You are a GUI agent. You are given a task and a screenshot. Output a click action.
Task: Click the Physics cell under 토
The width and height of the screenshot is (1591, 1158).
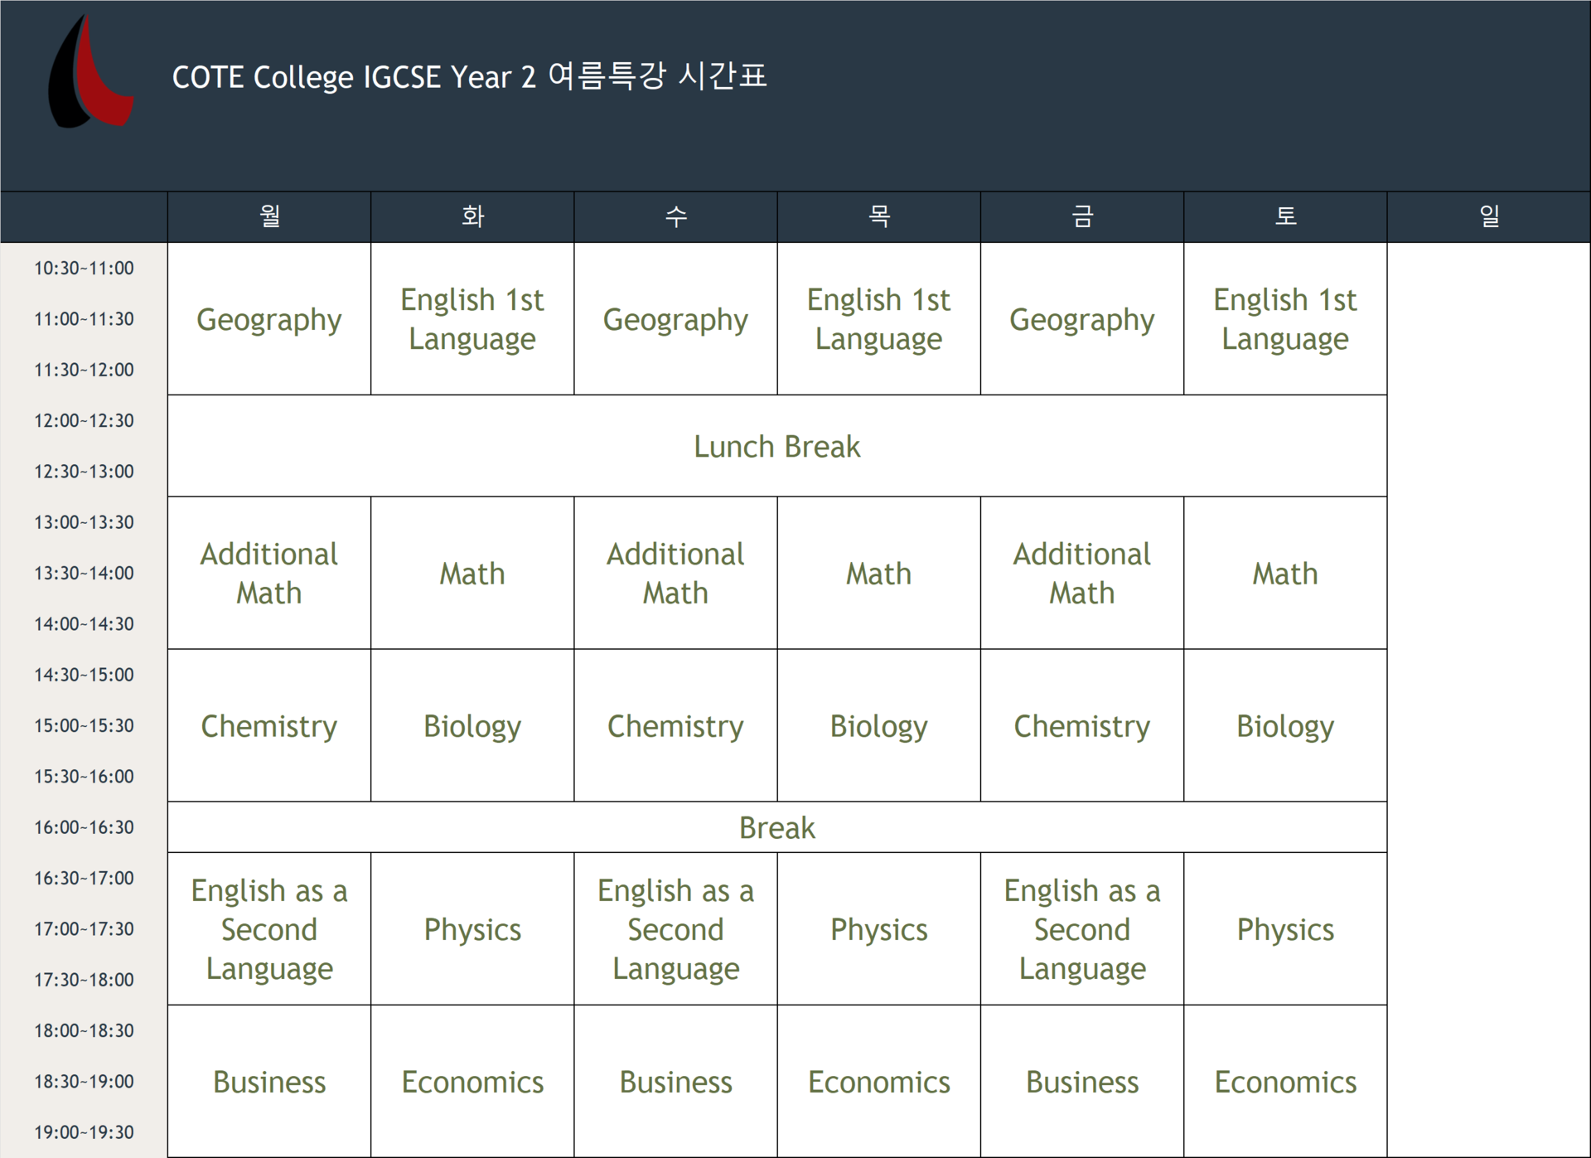1284,929
